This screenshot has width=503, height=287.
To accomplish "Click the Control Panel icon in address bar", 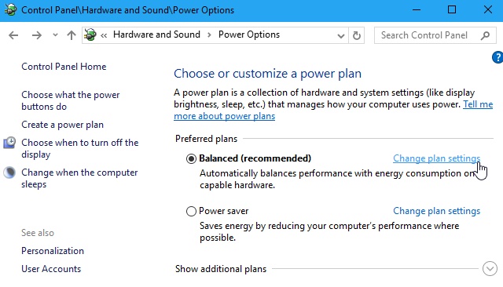I will click(90, 35).
